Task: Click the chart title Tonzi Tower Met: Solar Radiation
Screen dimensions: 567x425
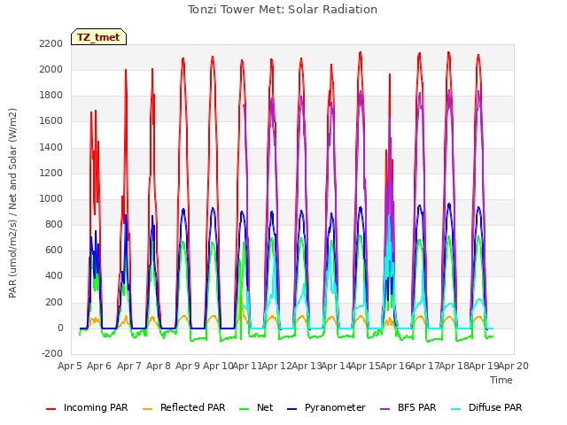Action: pos(283,10)
